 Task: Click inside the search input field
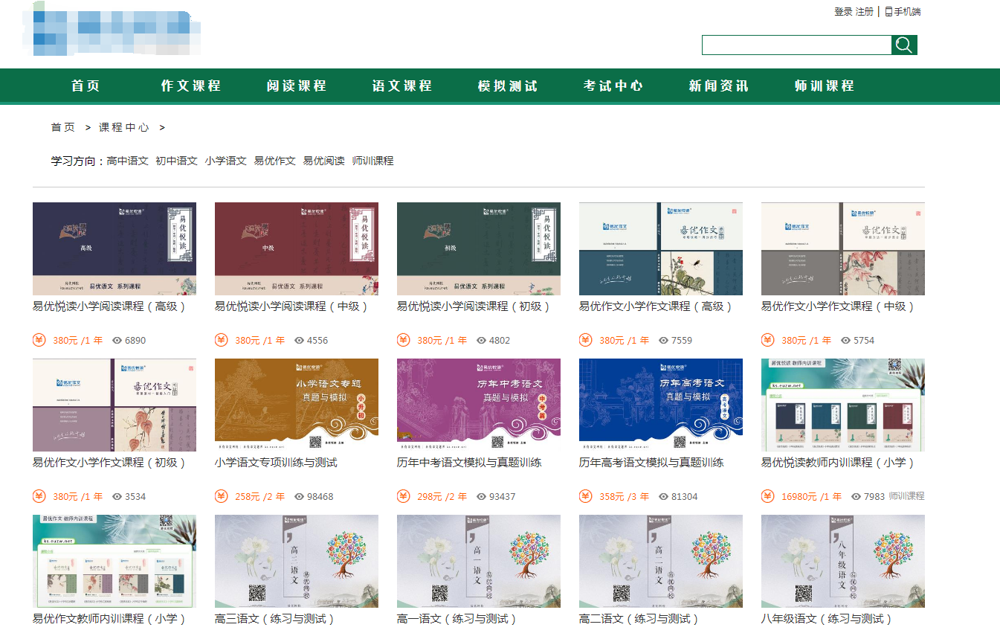796,45
